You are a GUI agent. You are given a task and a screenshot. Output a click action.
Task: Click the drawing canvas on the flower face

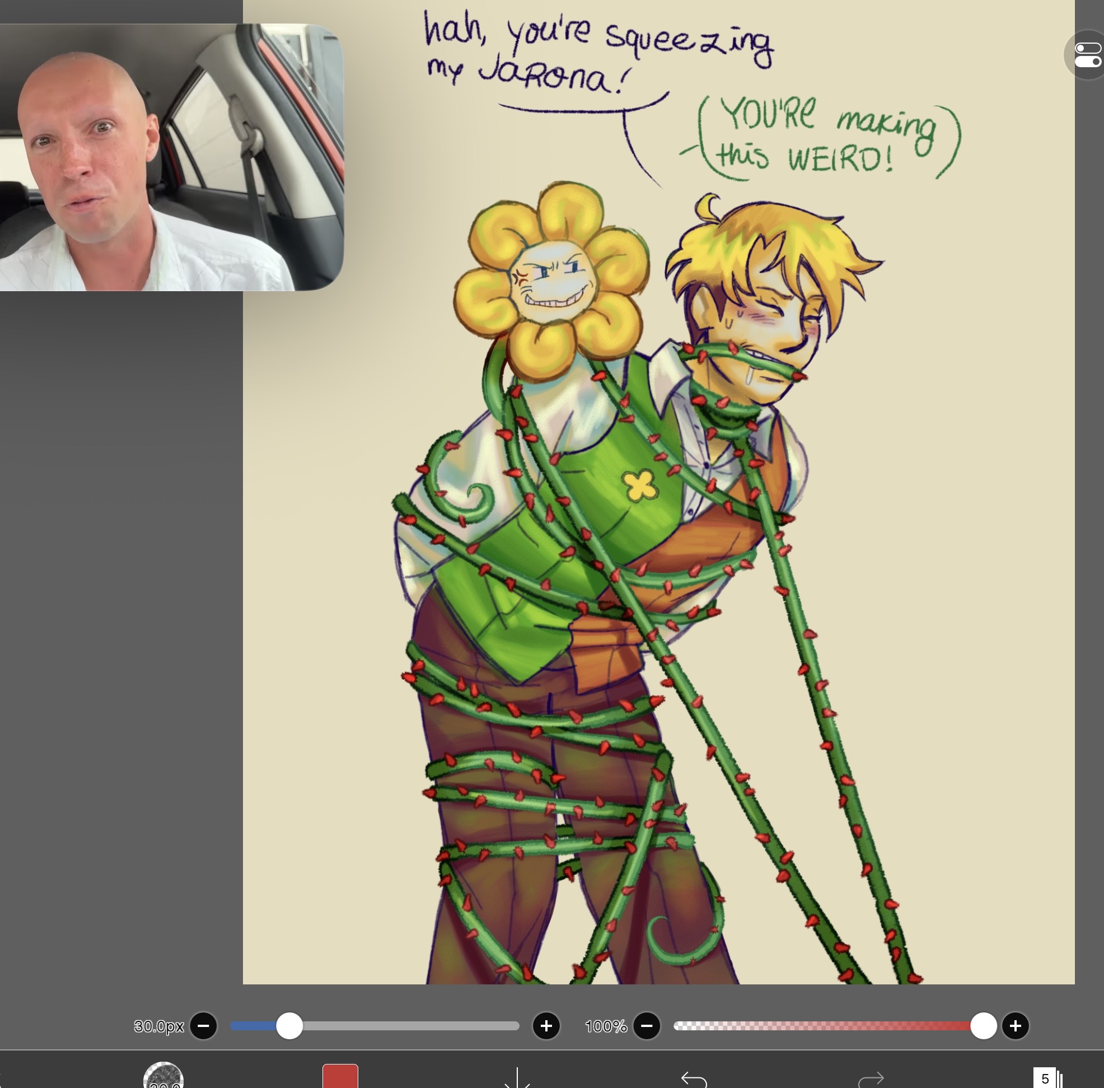click(553, 281)
